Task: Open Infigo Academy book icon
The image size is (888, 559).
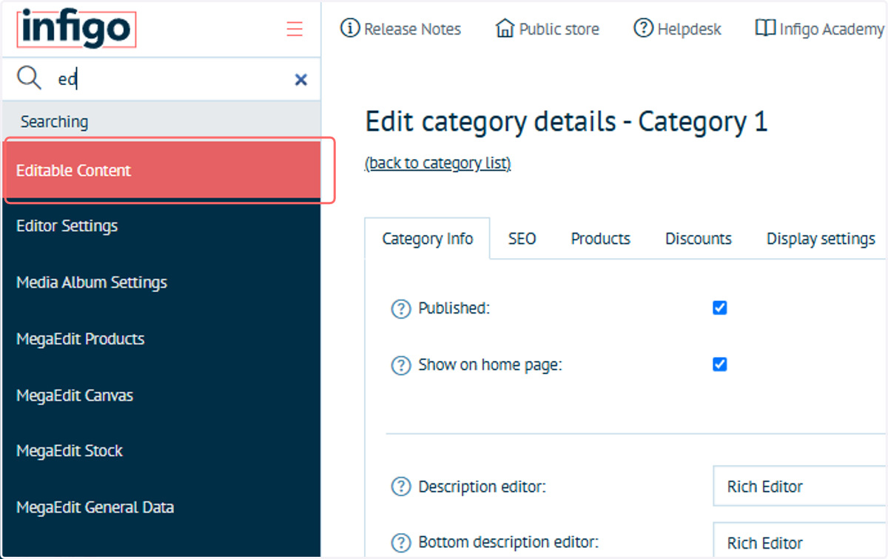Action: tap(765, 29)
